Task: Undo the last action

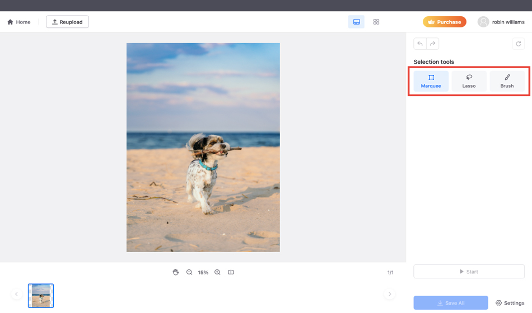Action: [x=420, y=44]
